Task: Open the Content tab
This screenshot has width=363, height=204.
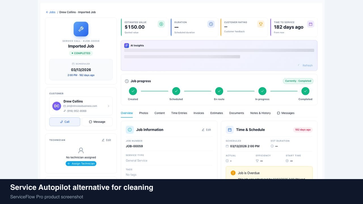Action: click(160, 113)
